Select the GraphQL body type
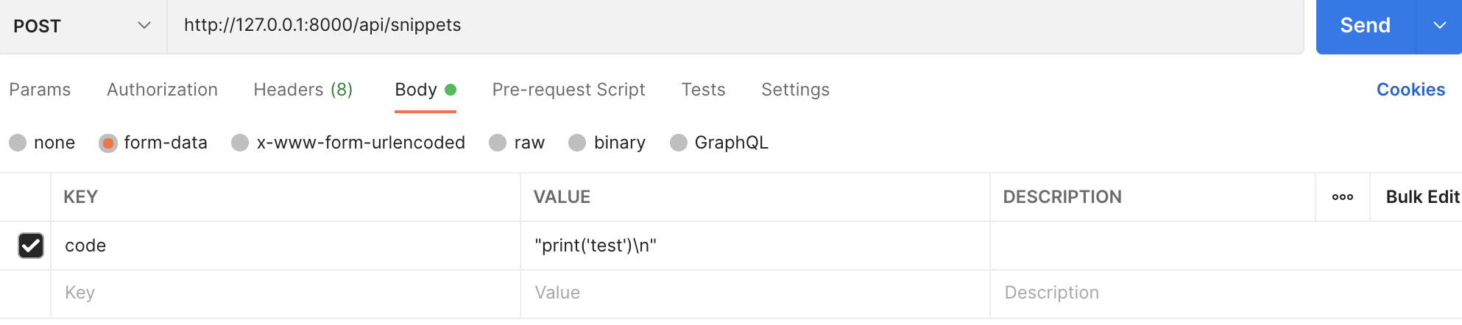 [x=679, y=143]
